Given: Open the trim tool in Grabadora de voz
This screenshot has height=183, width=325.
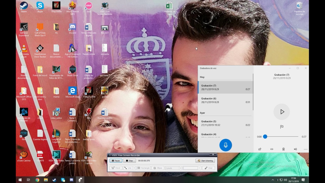Looking at the screenshot, I should click(272, 149).
